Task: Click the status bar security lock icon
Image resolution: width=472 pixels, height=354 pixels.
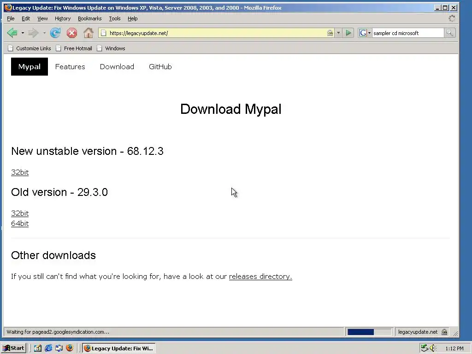Action: [444, 332]
